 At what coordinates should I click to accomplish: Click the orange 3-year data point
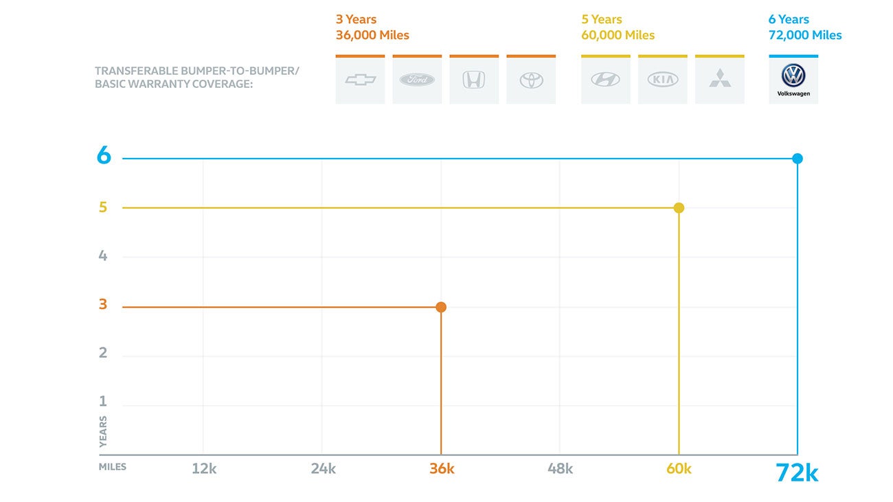(441, 307)
